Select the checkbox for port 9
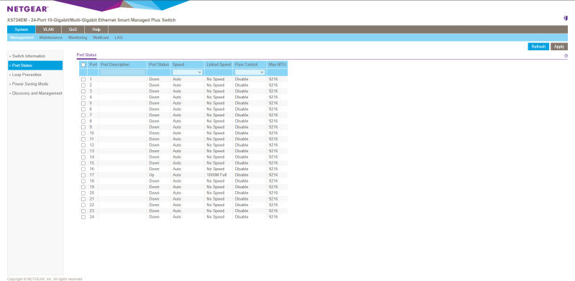Image resolution: width=575 pixels, height=281 pixels. 83,127
